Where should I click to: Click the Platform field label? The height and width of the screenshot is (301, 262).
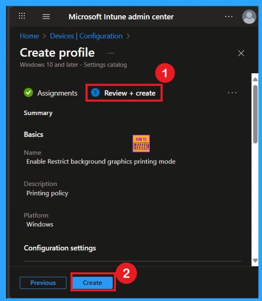[36, 215]
